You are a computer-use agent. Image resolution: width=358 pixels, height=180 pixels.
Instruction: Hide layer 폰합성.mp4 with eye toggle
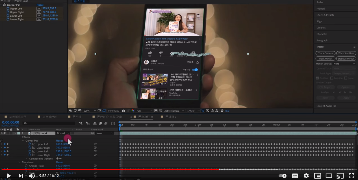tap(2, 133)
